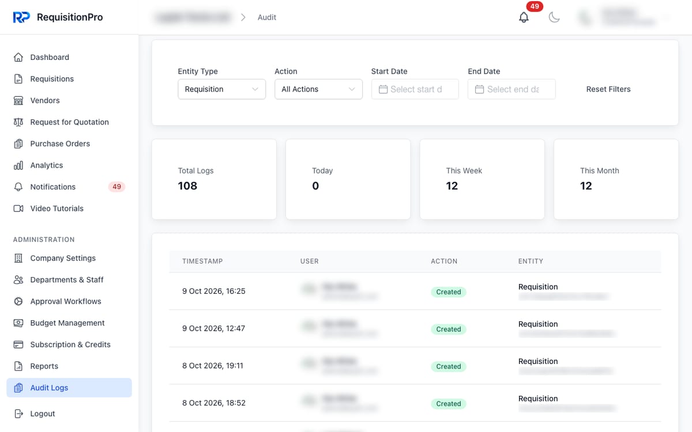Open the notifications bell in header
Viewport: 692px width, 432px height.
[524, 17]
